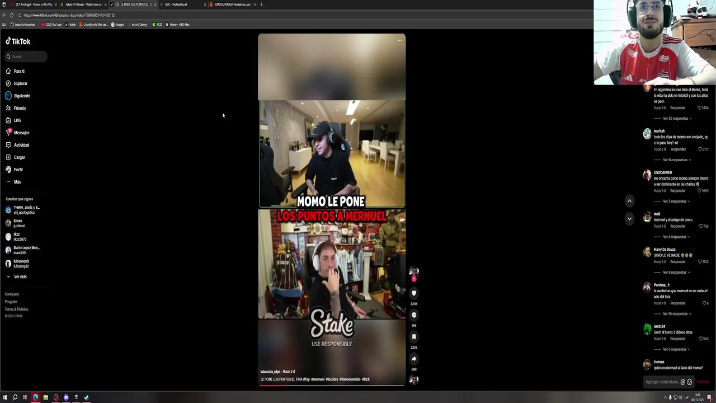Expand Ver 10 respuestas under Pereiraa_
716x403 pixels.
(676, 314)
